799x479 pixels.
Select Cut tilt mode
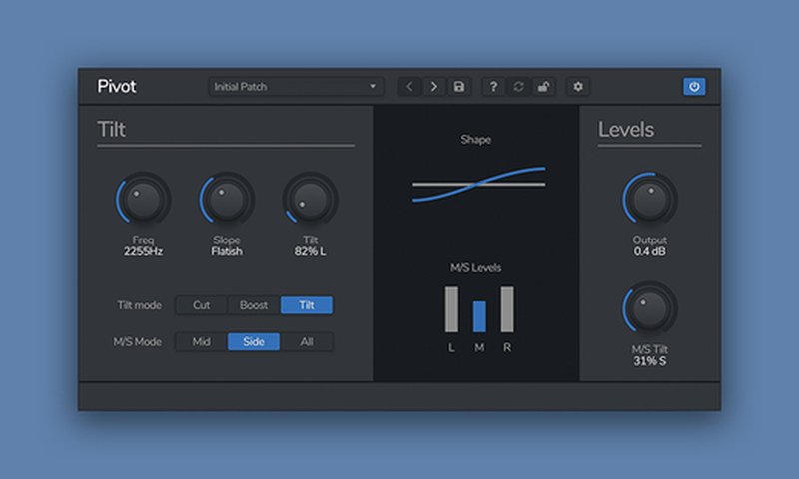tap(202, 305)
